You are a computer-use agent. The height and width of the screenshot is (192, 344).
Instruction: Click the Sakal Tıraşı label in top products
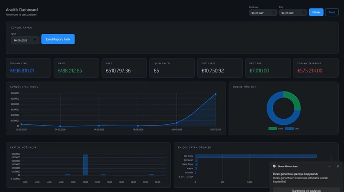coord(187,164)
